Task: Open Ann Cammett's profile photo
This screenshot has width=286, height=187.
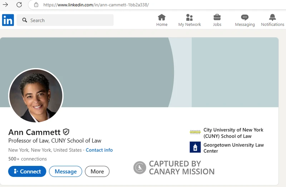Action: click(36, 95)
